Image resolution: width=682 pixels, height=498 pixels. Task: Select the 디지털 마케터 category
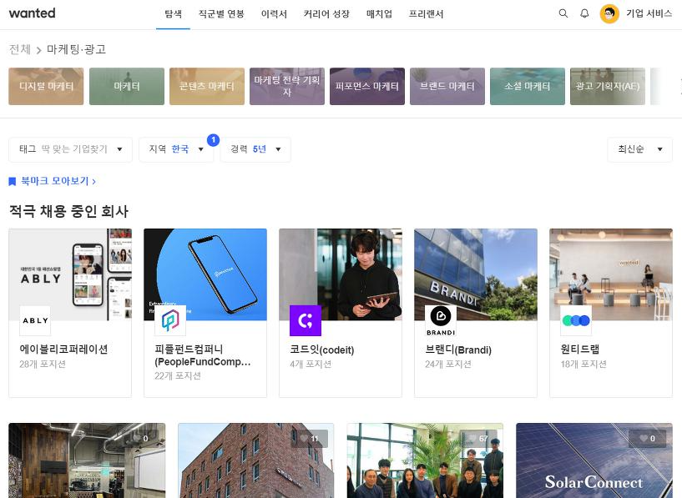(46, 86)
